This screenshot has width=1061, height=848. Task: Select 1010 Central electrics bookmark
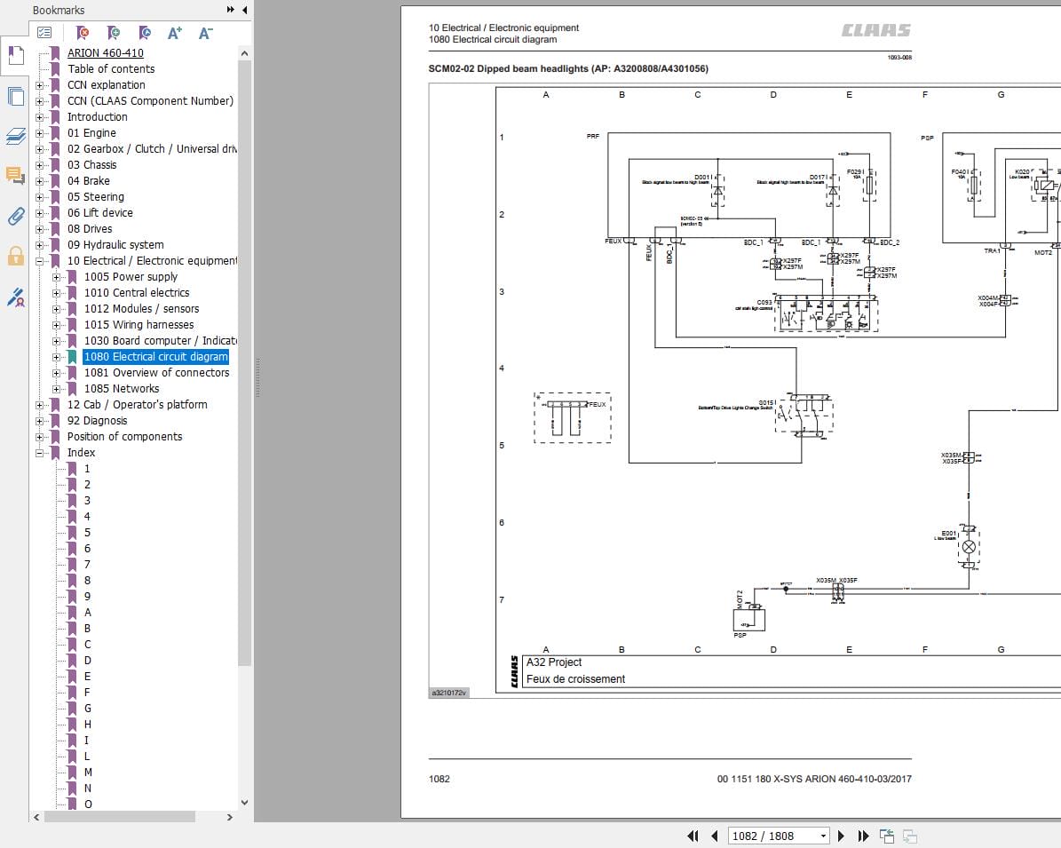pos(137,293)
